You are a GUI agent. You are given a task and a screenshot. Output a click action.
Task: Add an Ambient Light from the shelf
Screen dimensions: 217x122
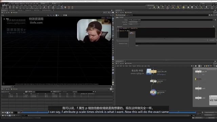(x=206, y=7)
